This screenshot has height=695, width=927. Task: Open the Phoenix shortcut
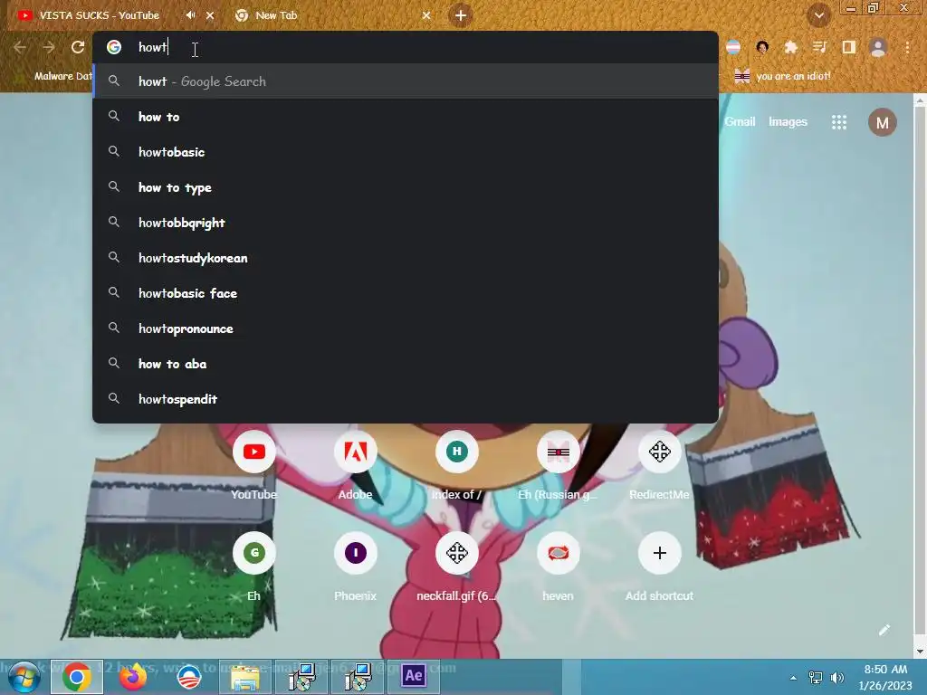click(x=355, y=567)
